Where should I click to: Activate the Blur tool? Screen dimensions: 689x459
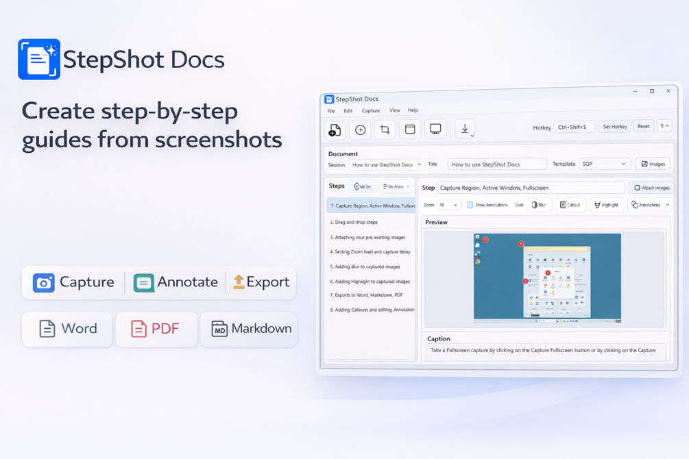tap(539, 205)
